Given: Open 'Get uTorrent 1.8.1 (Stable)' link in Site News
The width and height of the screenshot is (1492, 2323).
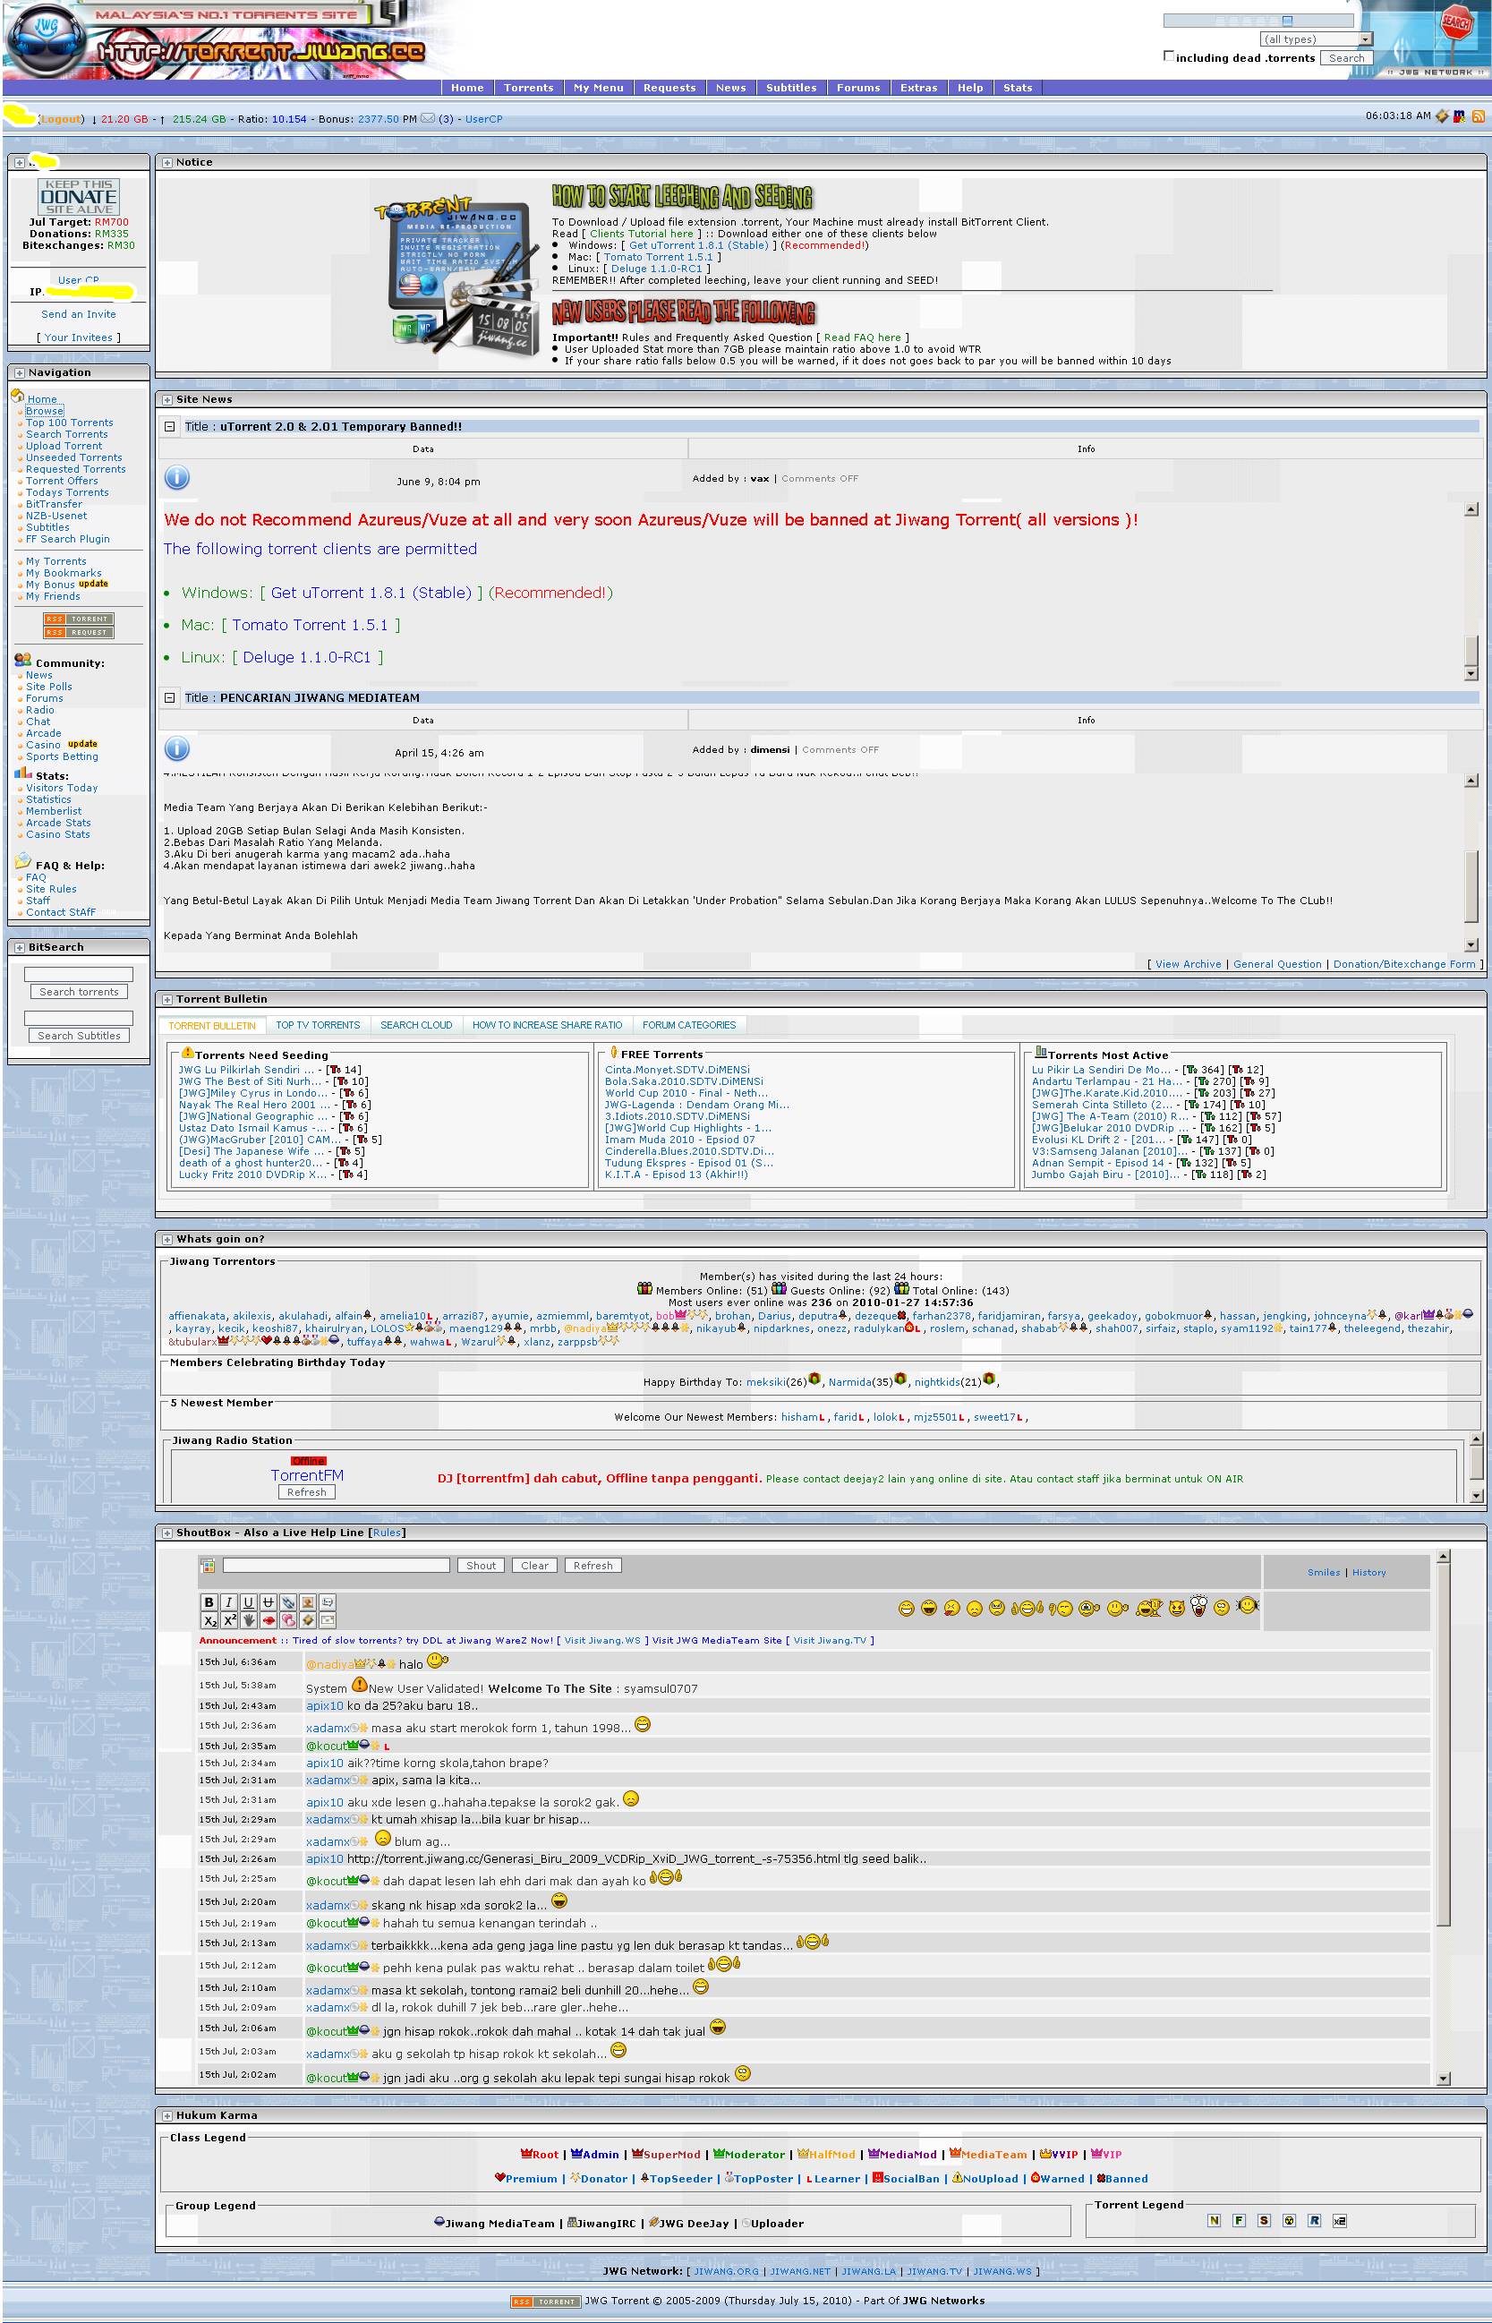Looking at the screenshot, I should coord(371,593).
